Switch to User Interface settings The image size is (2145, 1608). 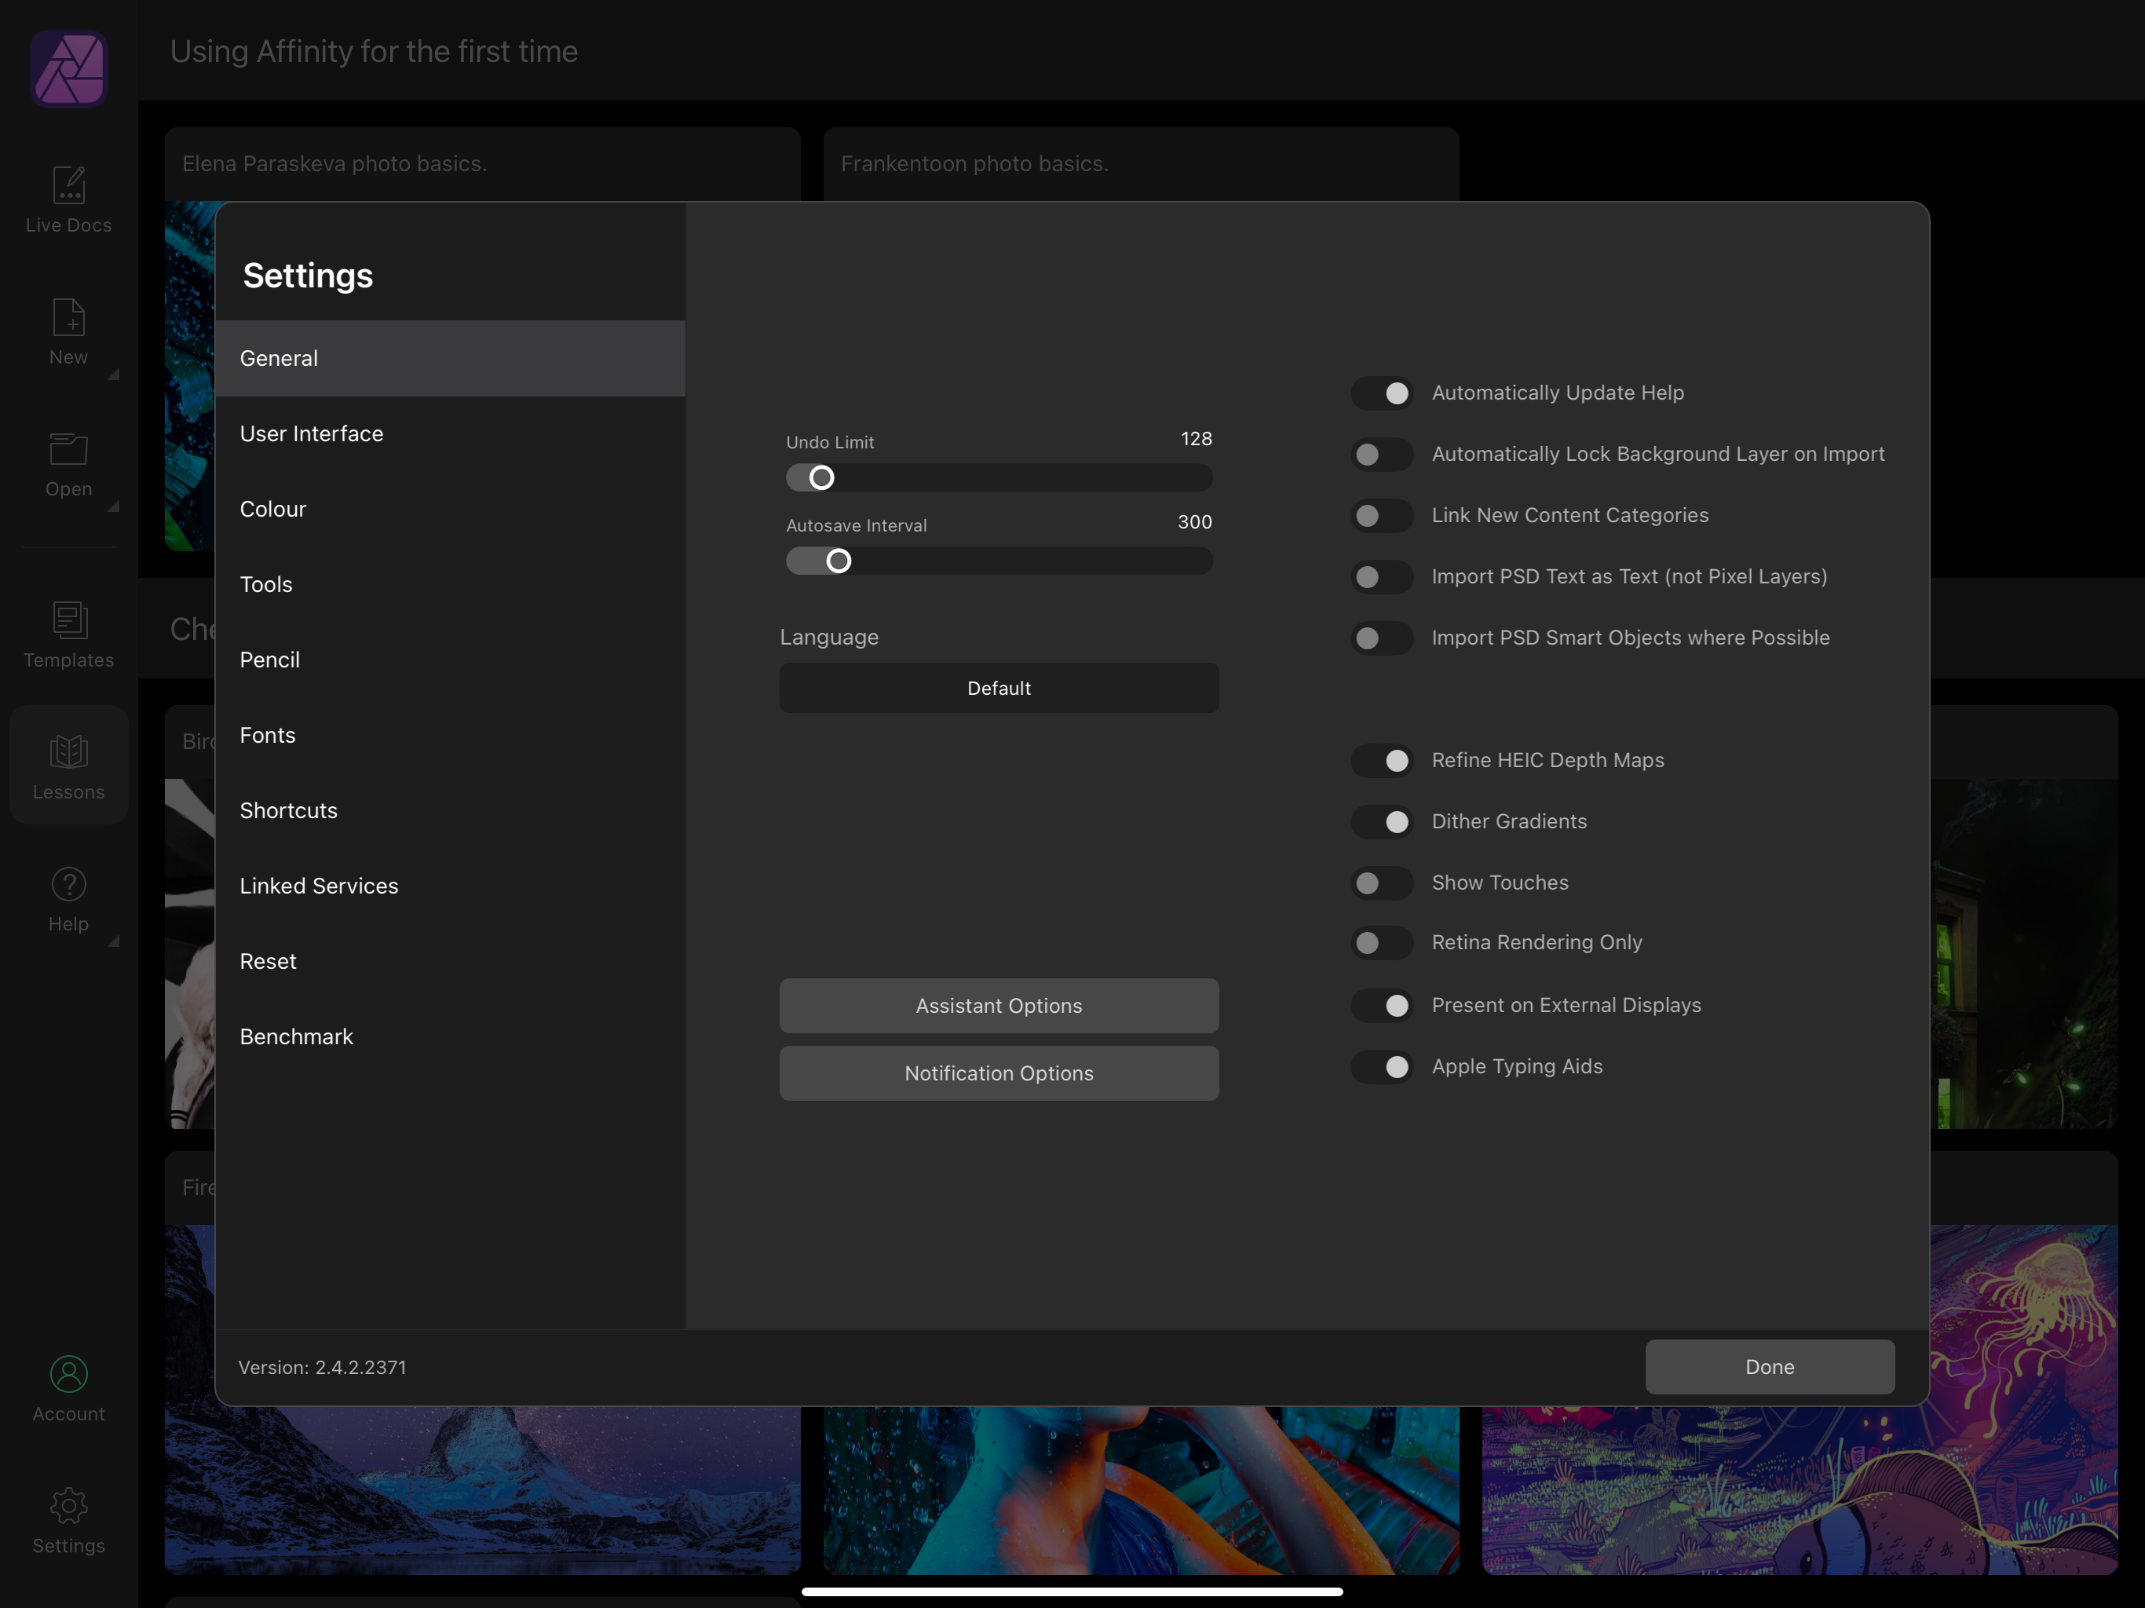click(450, 433)
